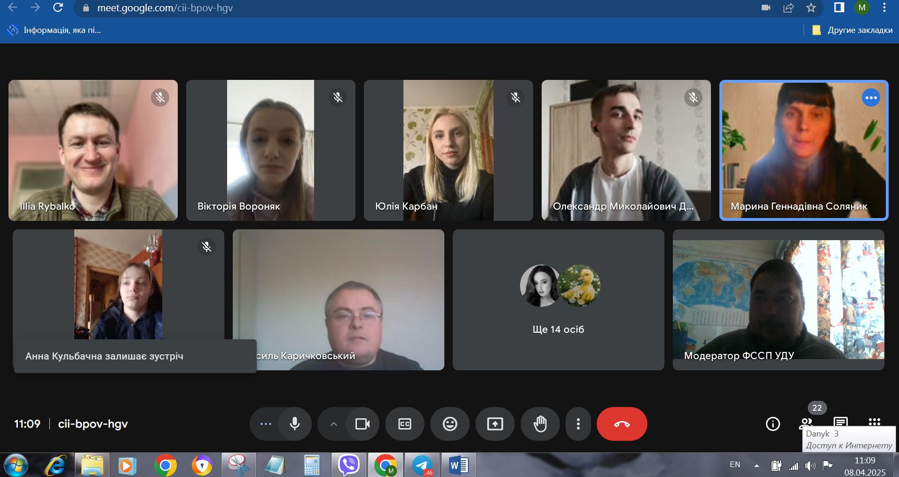Toggle the camera in Meet controls
Image resolution: width=899 pixels, height=477 pixels.
point(363,424)
